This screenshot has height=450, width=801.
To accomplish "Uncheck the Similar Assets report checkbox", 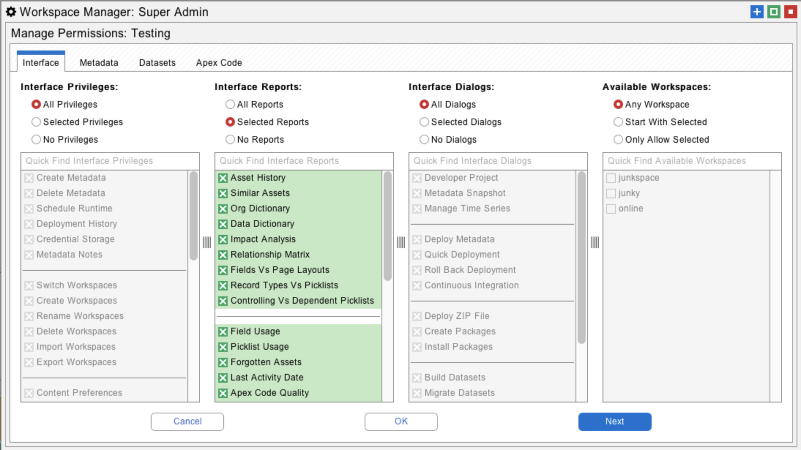I will tap(223, 194).
